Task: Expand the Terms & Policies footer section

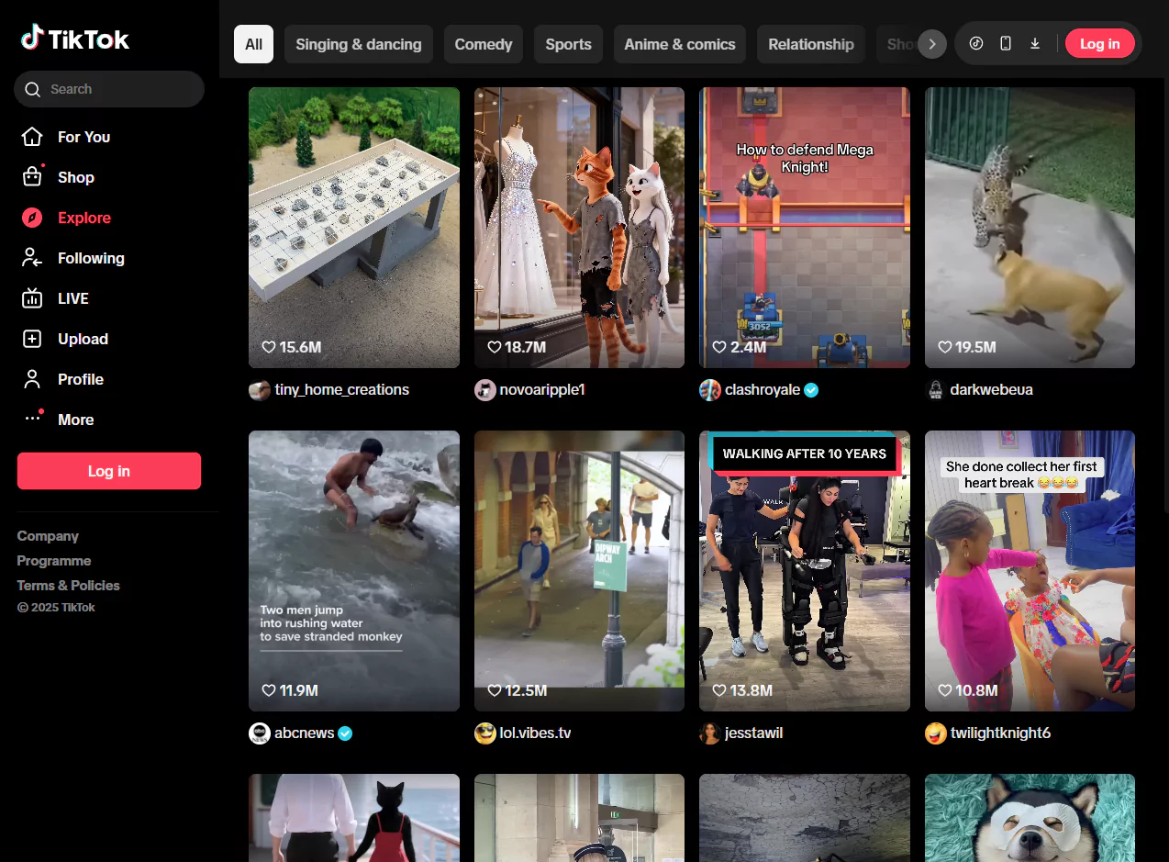Action: (68, 585)
